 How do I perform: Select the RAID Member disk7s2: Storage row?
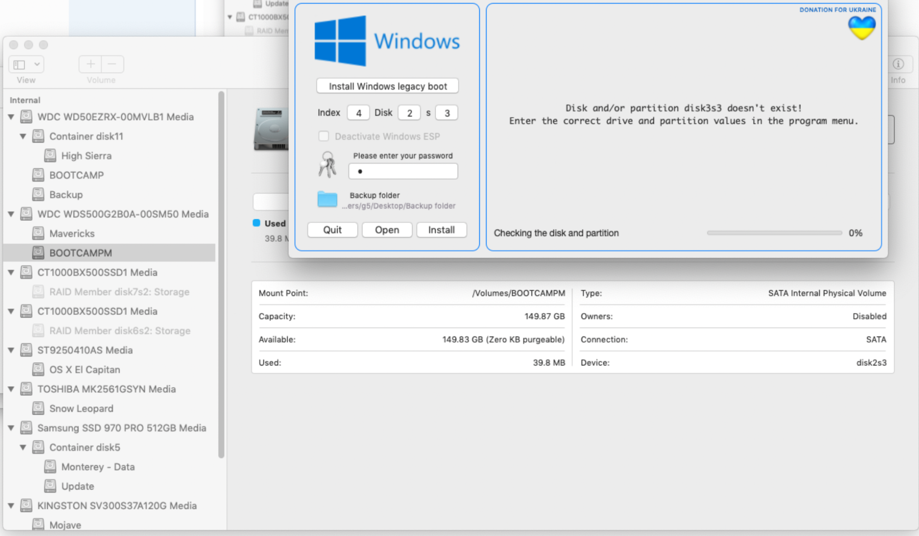109,292
